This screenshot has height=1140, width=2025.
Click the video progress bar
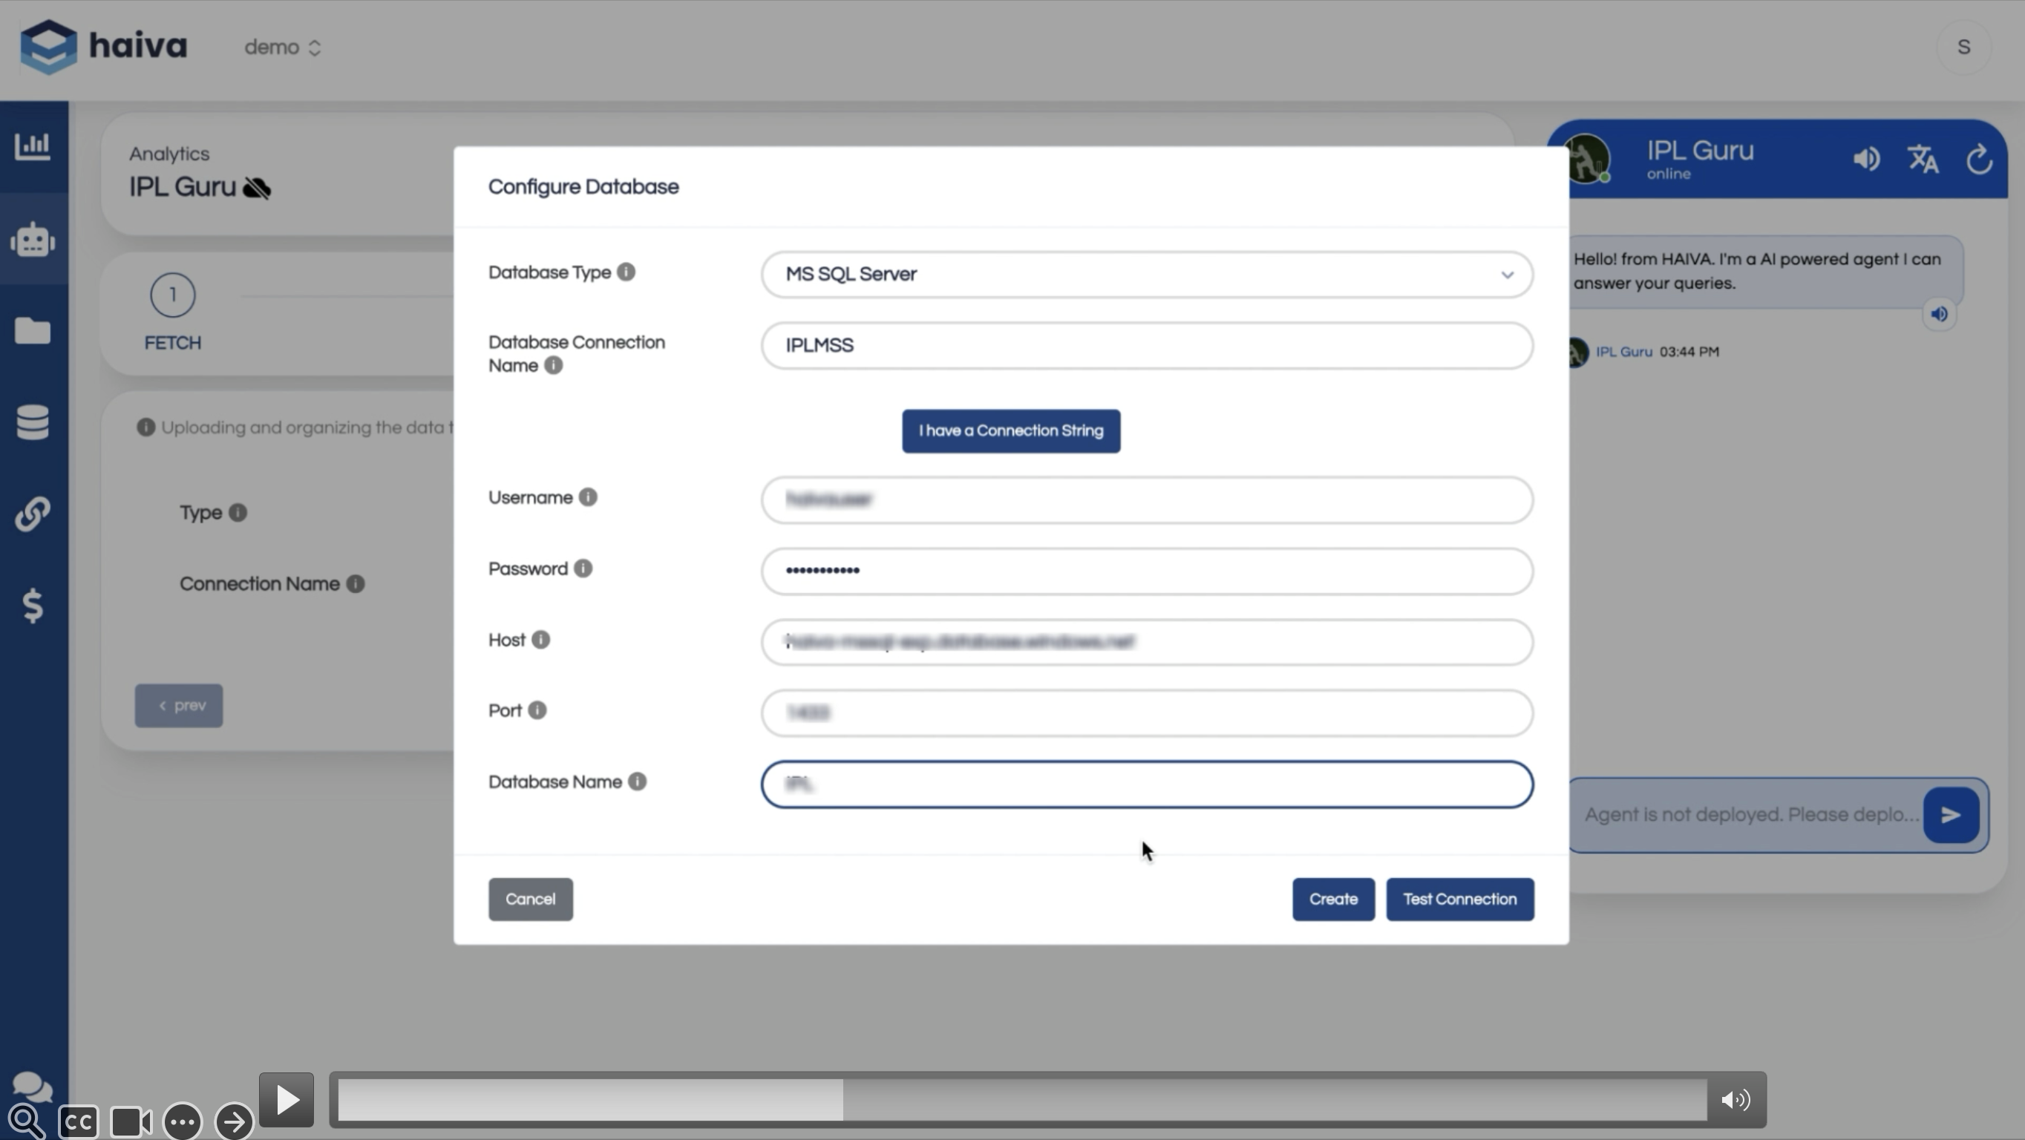click(1022, 1100)
